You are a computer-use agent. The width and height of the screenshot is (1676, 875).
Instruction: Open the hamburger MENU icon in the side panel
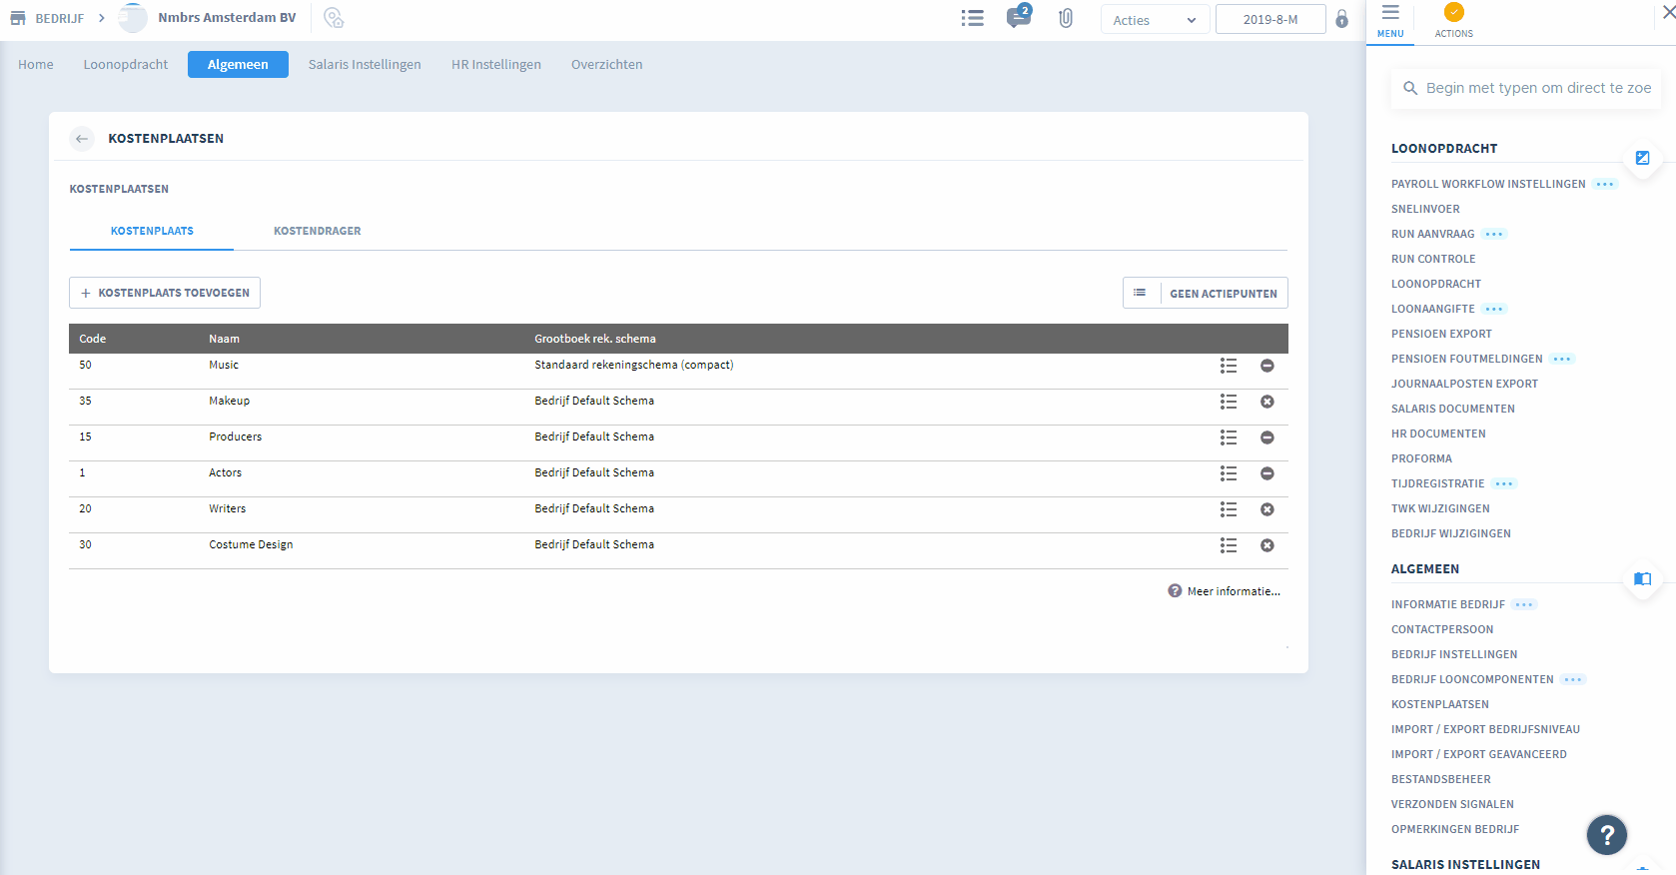coord(1390,21)
